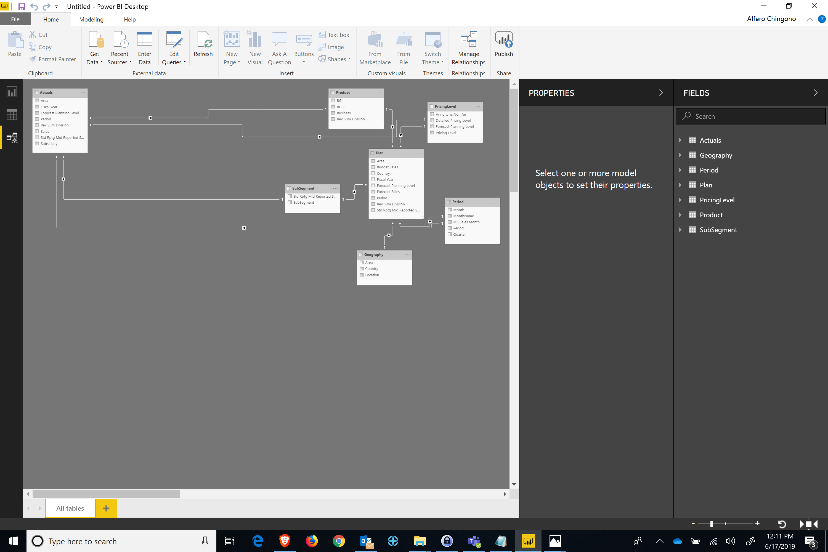Click the Modeling ribbon tab
Screen dimensions: 828x552
pos(91,19)
